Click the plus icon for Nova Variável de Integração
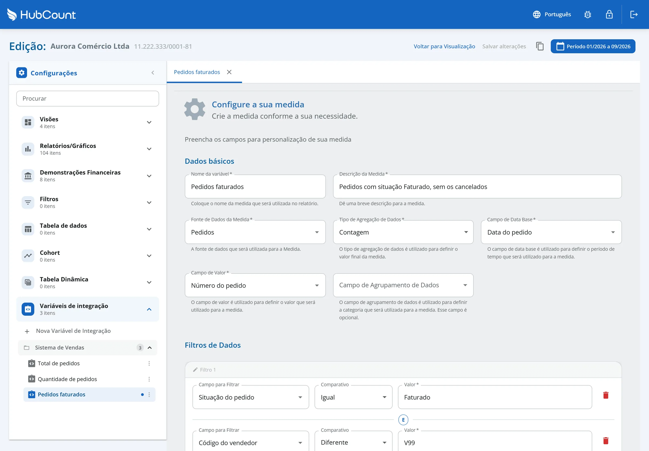Image resolution: width=649 pixels, height=451 pixels. click(27, 331)
